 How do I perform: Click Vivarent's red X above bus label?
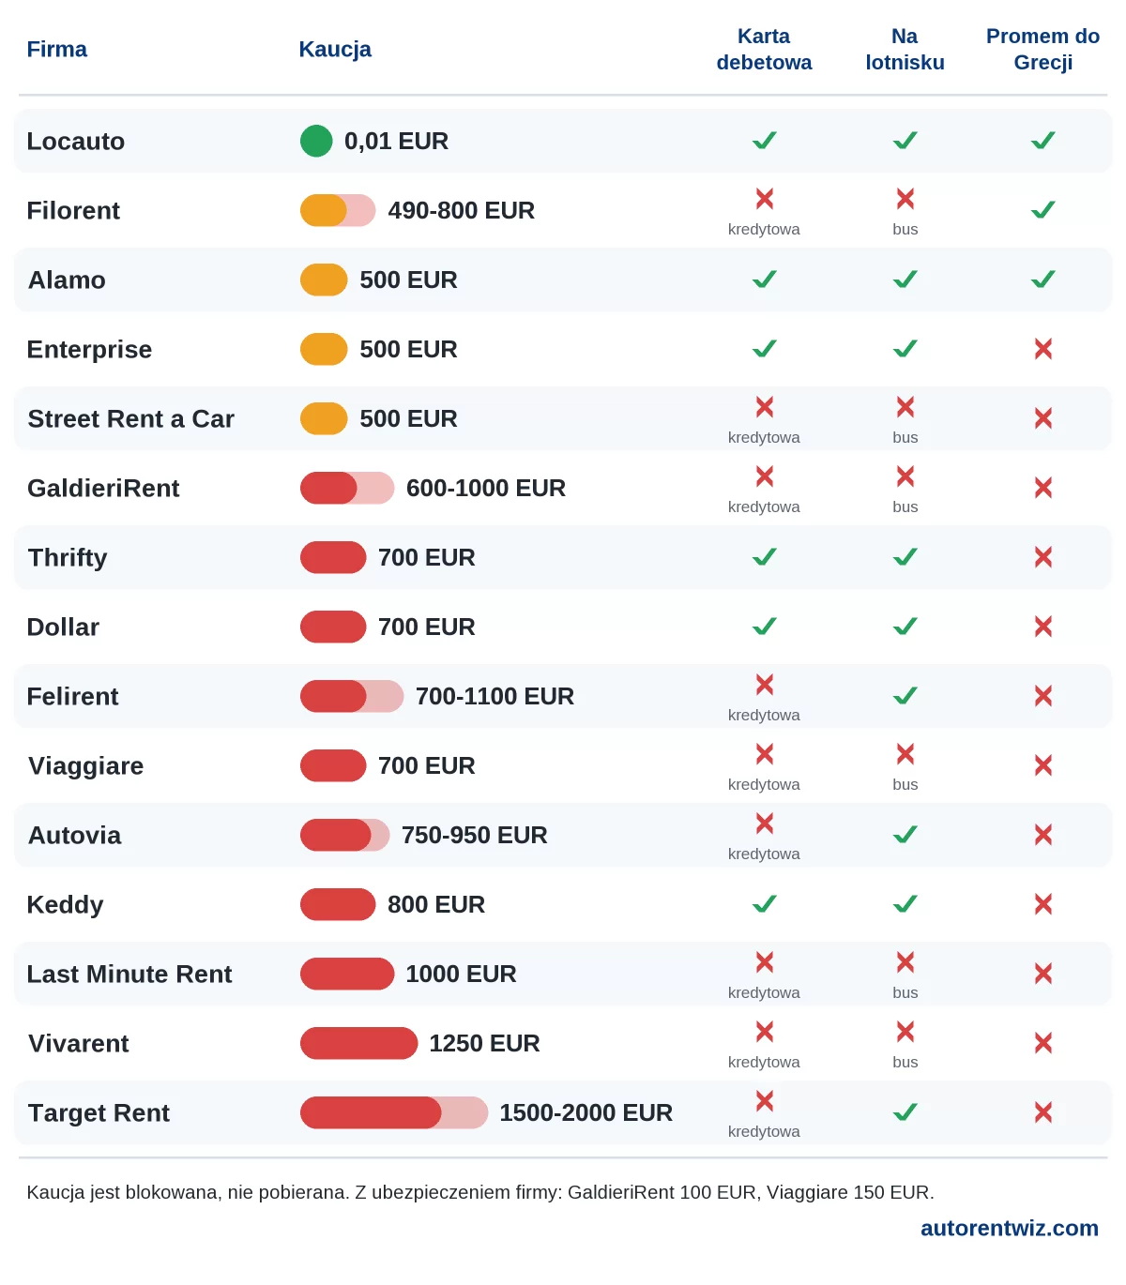coord(905,1032)
